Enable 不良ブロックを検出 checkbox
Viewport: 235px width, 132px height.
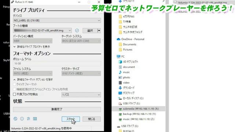pos(14,94)
